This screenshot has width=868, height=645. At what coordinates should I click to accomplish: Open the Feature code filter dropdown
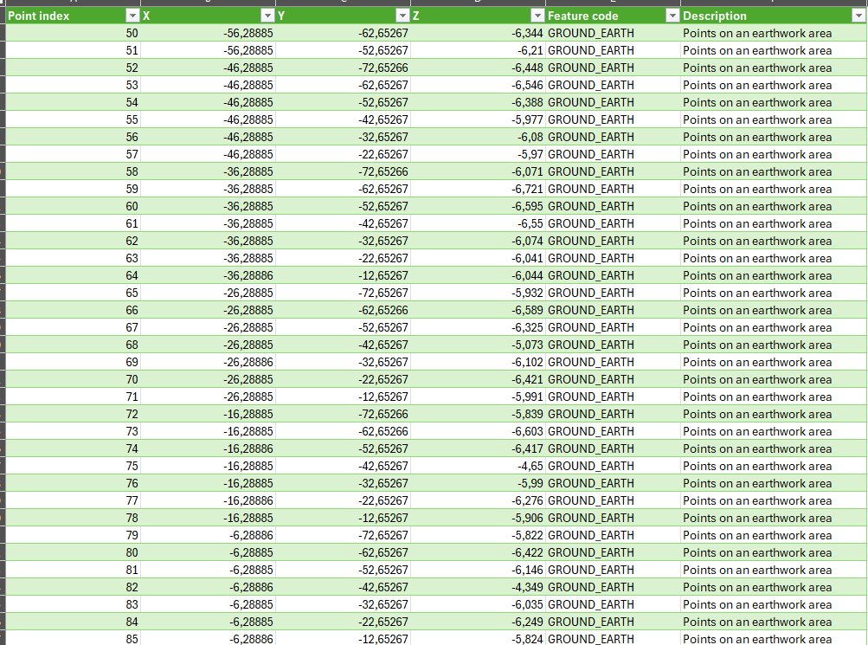[672, 16]
